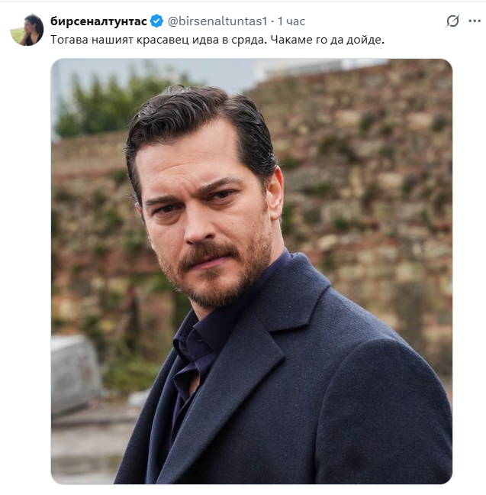Viewport: 486px width, 495px height.
Task: Click the Grok explain-post icon
Action: [x=452, y=21]
